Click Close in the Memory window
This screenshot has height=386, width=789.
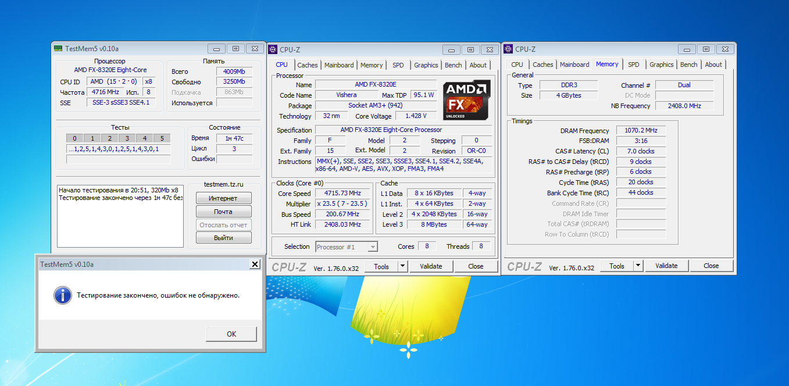tap(711, 266)
